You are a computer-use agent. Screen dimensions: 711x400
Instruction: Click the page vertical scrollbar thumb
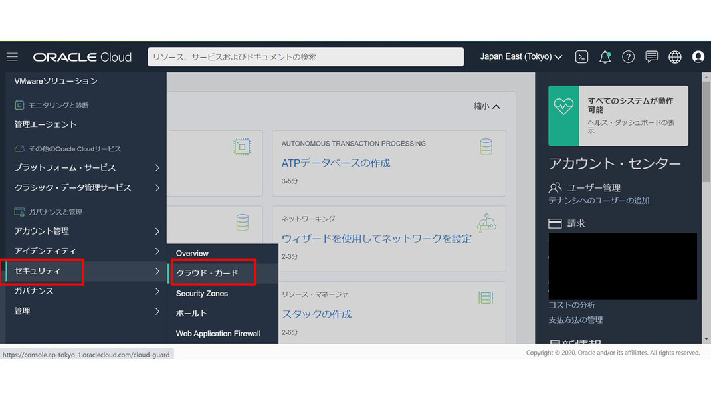[706, 132]
